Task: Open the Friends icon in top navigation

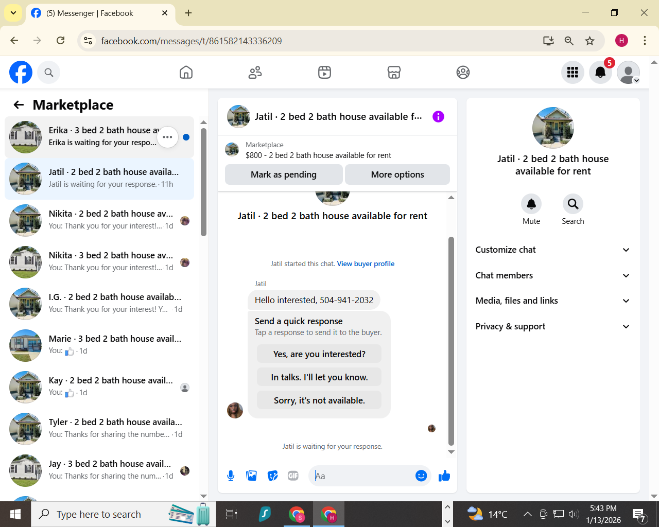Action: (255, 73)
